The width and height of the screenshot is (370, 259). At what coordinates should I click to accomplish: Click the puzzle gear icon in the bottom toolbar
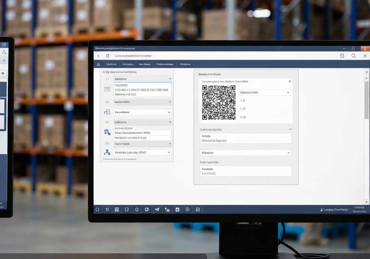pyautogui.click(x=137, y=209)
